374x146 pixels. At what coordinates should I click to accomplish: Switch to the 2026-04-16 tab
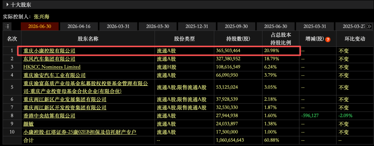point(79,26)
